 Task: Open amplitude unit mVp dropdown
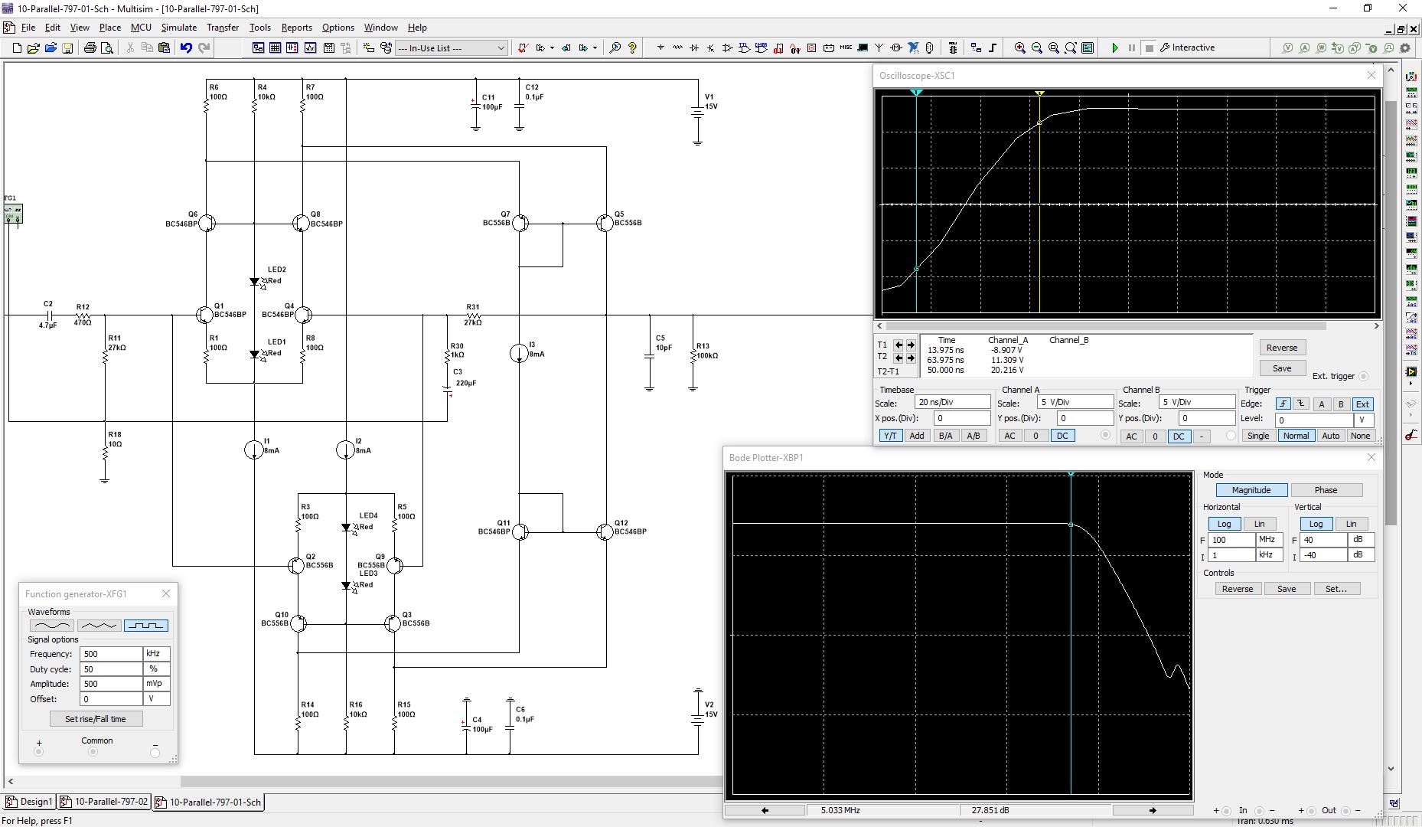pos(156,684)
